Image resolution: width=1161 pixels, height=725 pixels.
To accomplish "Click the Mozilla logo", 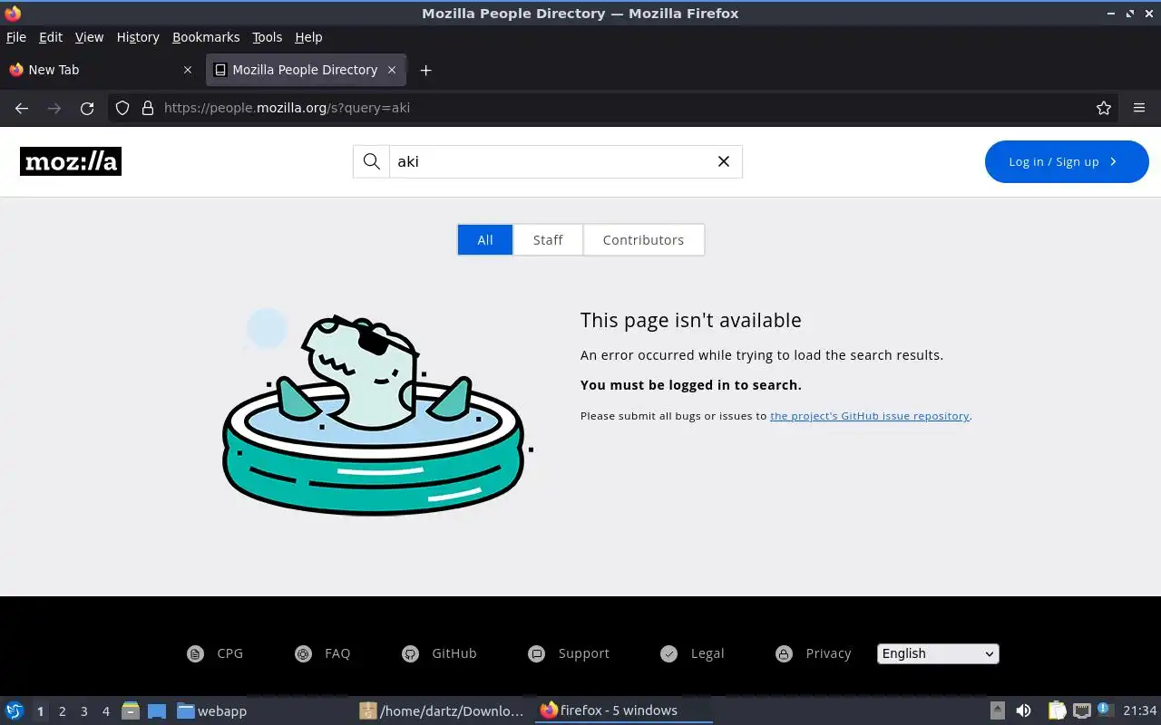I will tap(71, 161).
